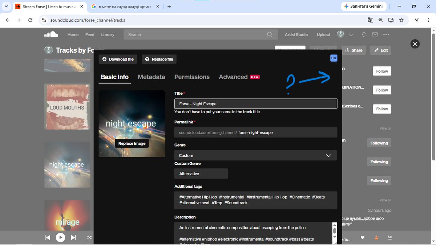Image resolution: width=436 pixels, height=245 pixels.
Task: Reload the page
Action: [31, 20]
